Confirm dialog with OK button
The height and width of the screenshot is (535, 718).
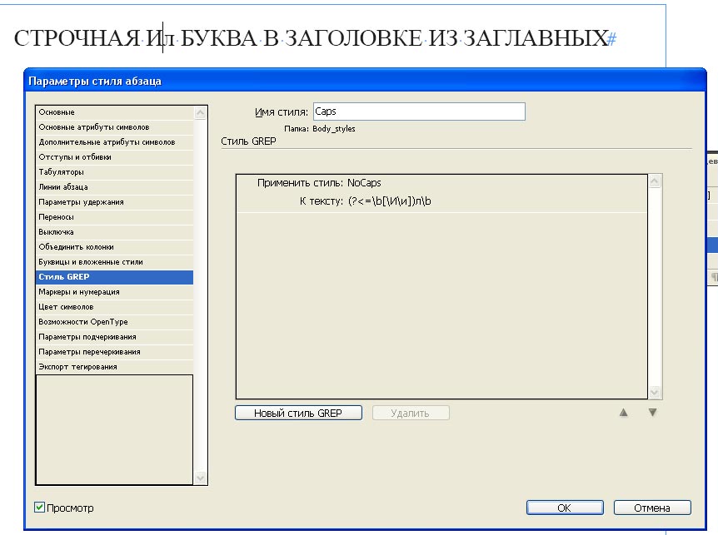[x=565, y=508]
